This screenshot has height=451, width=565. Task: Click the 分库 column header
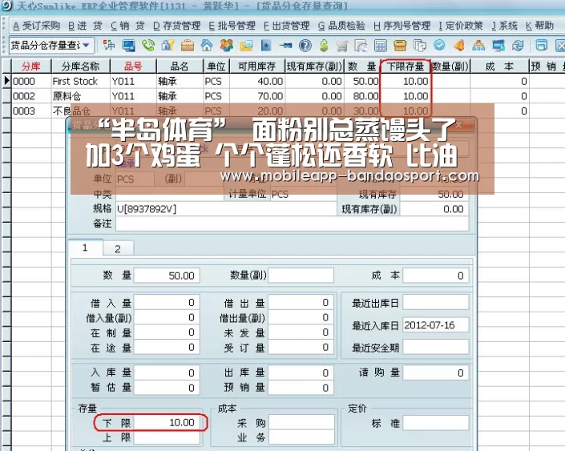coord(31,66)
